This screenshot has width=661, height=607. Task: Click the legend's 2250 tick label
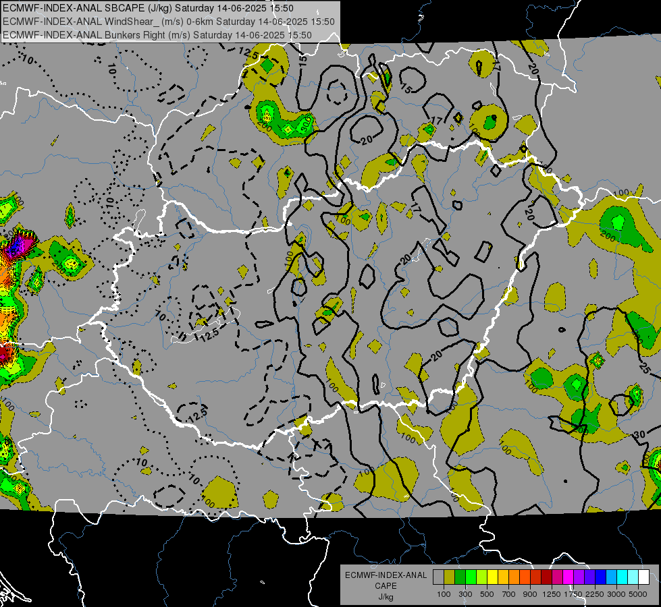595,594
